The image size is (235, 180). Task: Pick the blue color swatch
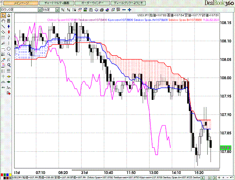7,175
